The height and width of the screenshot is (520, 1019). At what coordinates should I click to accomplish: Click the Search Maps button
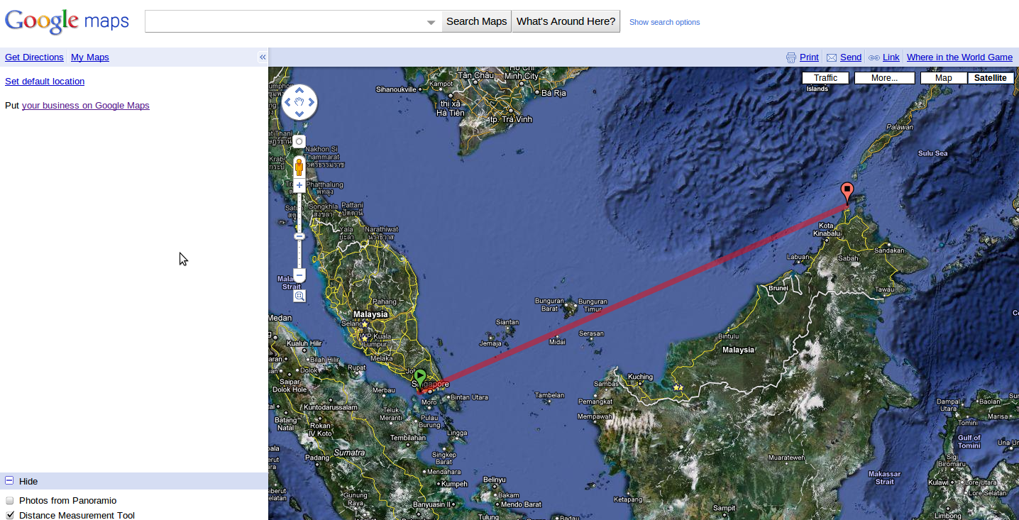point(477,21)
